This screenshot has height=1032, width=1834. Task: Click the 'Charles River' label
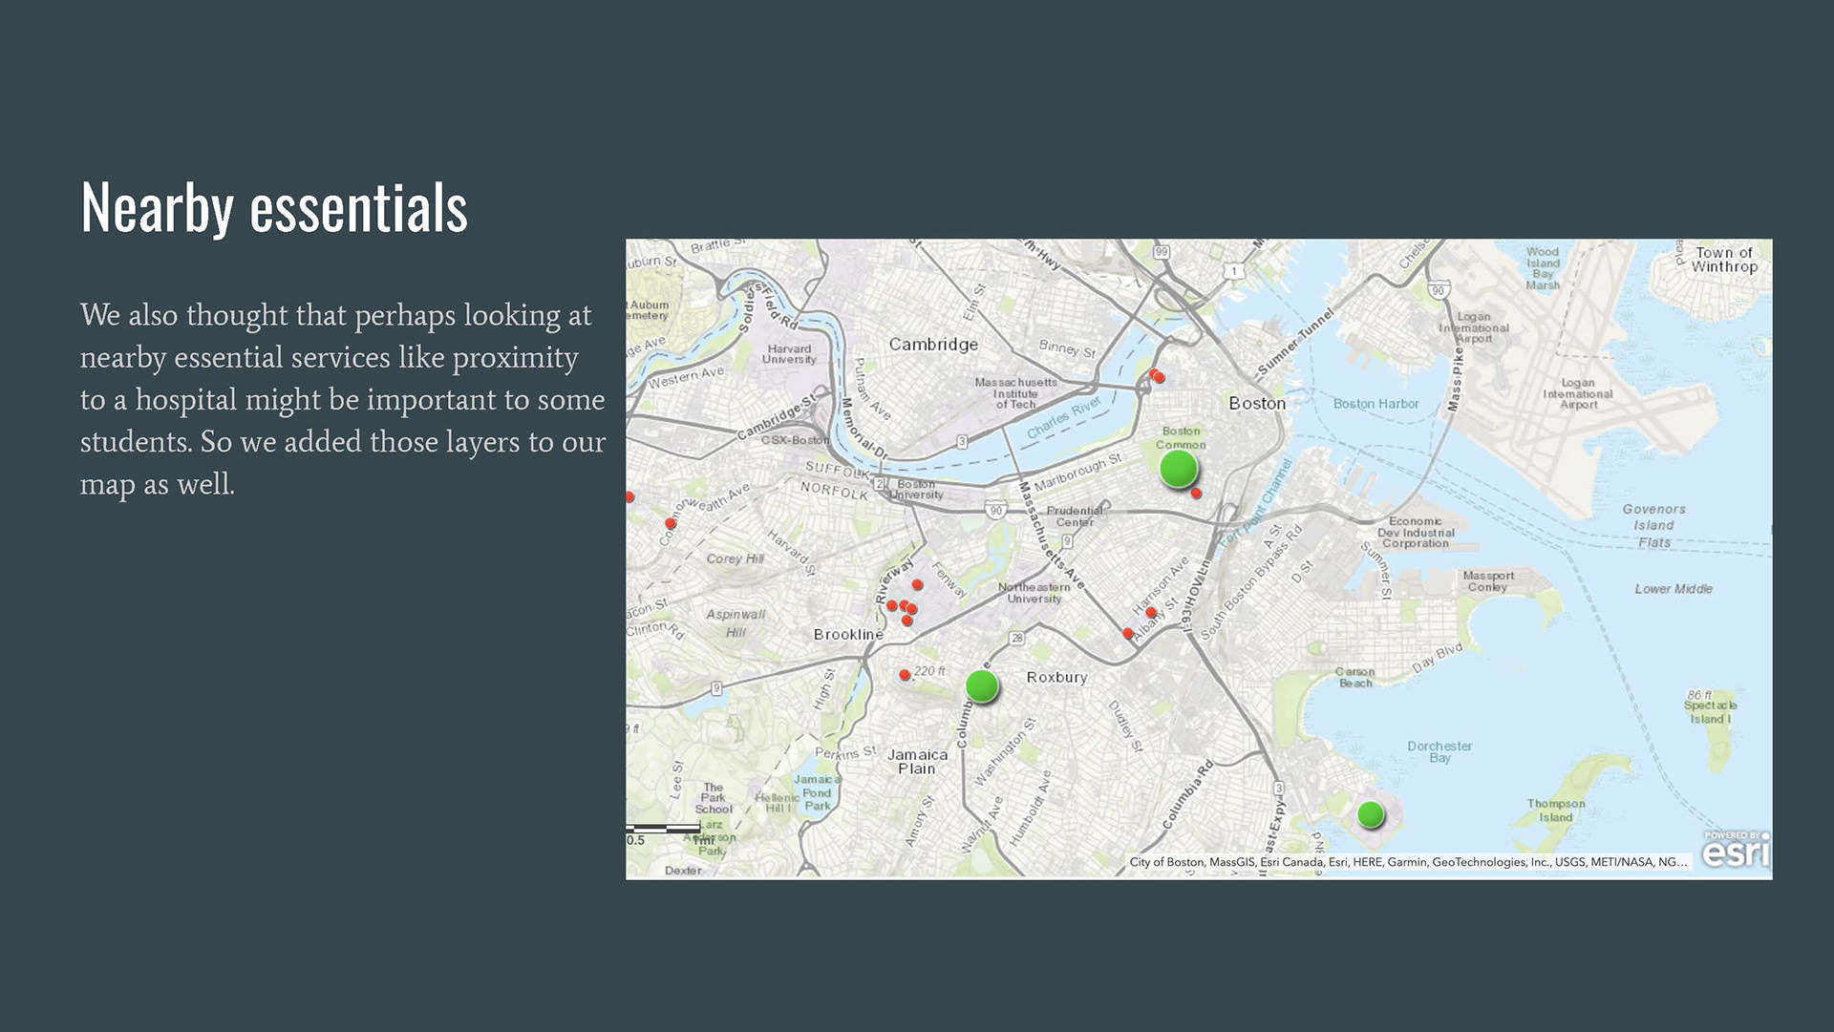click(x=1063, y=418)
